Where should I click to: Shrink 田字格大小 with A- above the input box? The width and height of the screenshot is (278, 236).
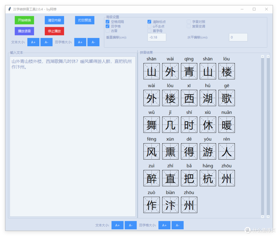pyautogui.click(x=93, y=42)
